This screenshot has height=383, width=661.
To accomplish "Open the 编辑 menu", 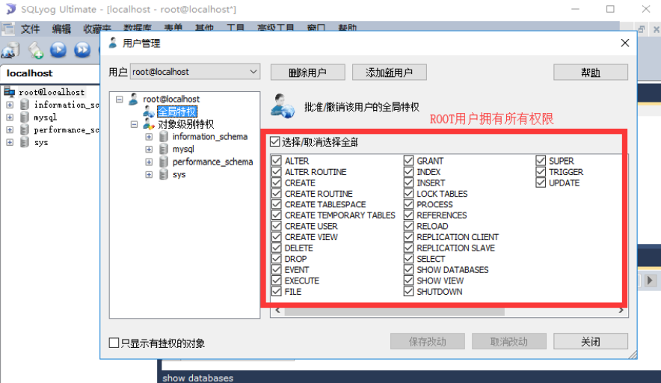I will click(x=61, y=29).
